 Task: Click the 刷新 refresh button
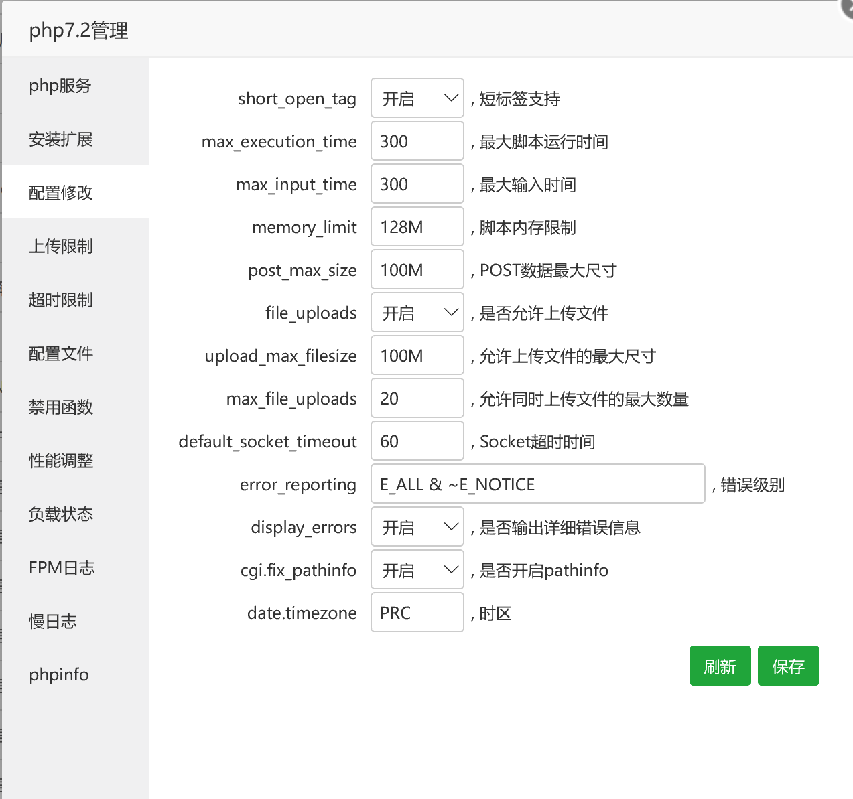pyautogui.click(x=720, y=665)
